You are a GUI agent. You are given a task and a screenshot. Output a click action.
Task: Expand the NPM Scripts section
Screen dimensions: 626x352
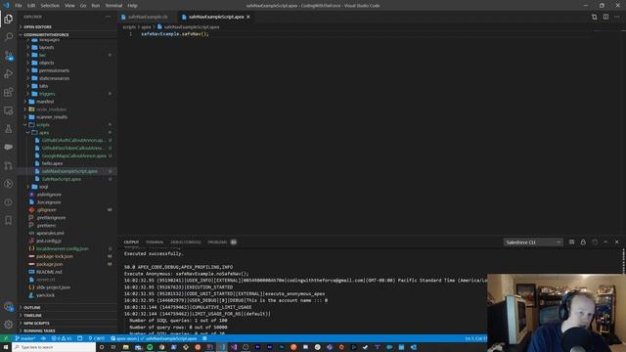pos(67,324)
